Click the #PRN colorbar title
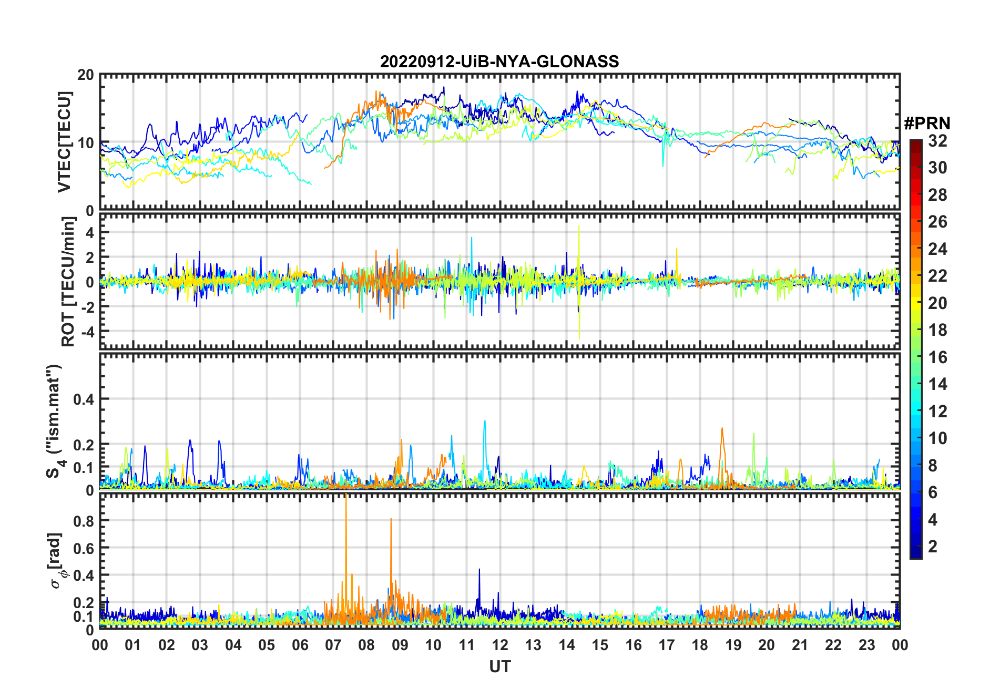Viewport: 1000px width, 699px height. [927, 124]
